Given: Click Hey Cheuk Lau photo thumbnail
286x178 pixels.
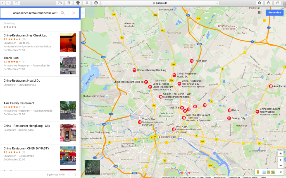Looking at the screenshot, I should pyautogui.click(x=68, y=43).
